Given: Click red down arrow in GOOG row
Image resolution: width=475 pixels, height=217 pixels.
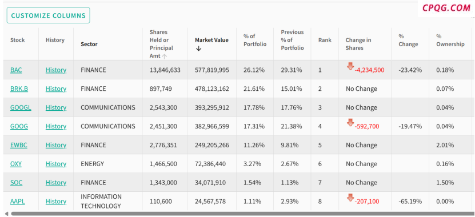Looking at the screenshot, I should click(350, 123).
